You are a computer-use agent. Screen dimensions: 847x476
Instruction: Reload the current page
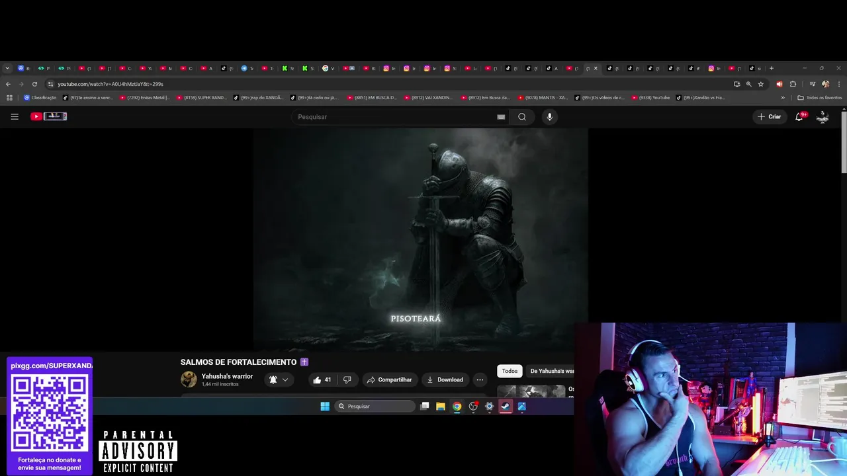[34, 84]
